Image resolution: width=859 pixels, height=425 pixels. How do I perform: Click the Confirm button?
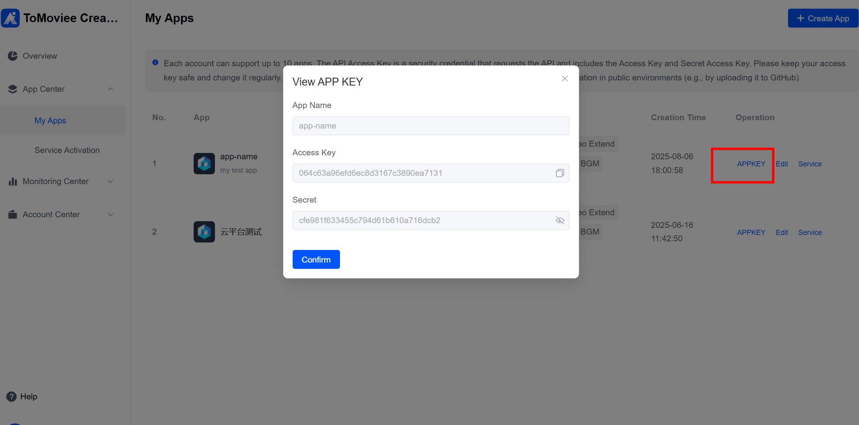pos(316,259)
